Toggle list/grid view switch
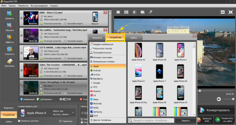This screenshot has width=236, height=125. [65, 99]
